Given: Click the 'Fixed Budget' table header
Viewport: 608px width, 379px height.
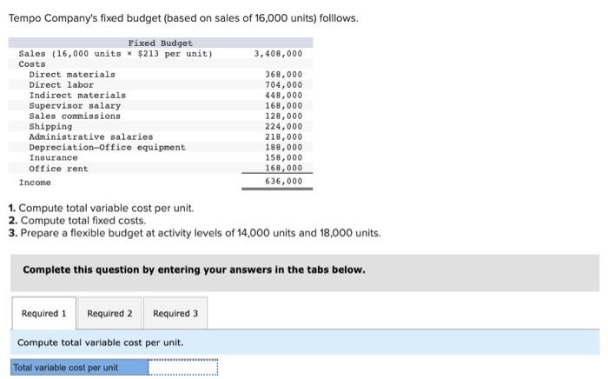Looking at the screenshot, I should click(x=161, y=43).
